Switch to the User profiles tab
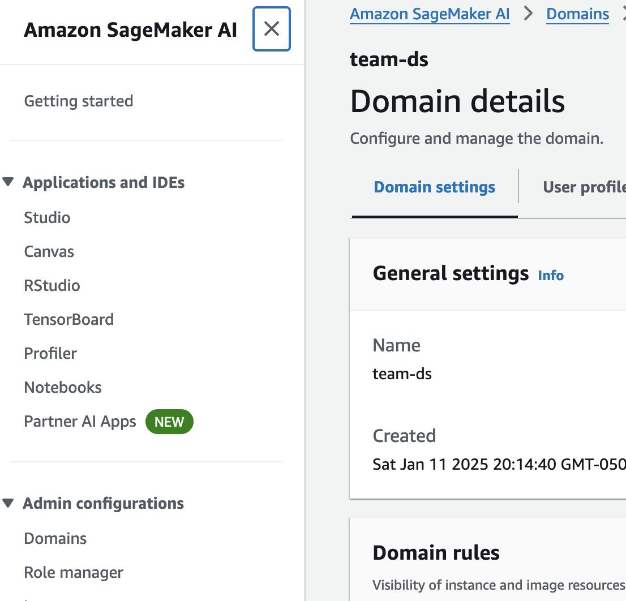This screenshot has height=601, width=626. [x=584, y=187]
